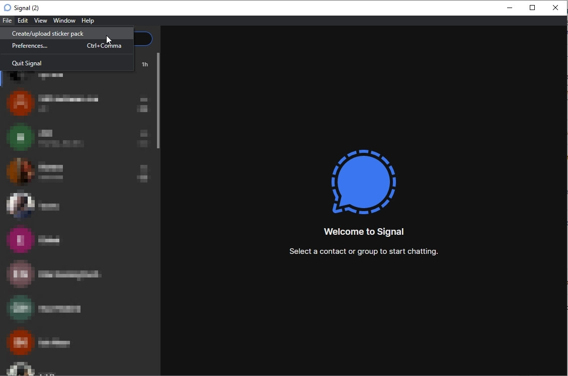Open the Edit menu
The height and width of the screenshot is (376, 568).
coord(23,21)
